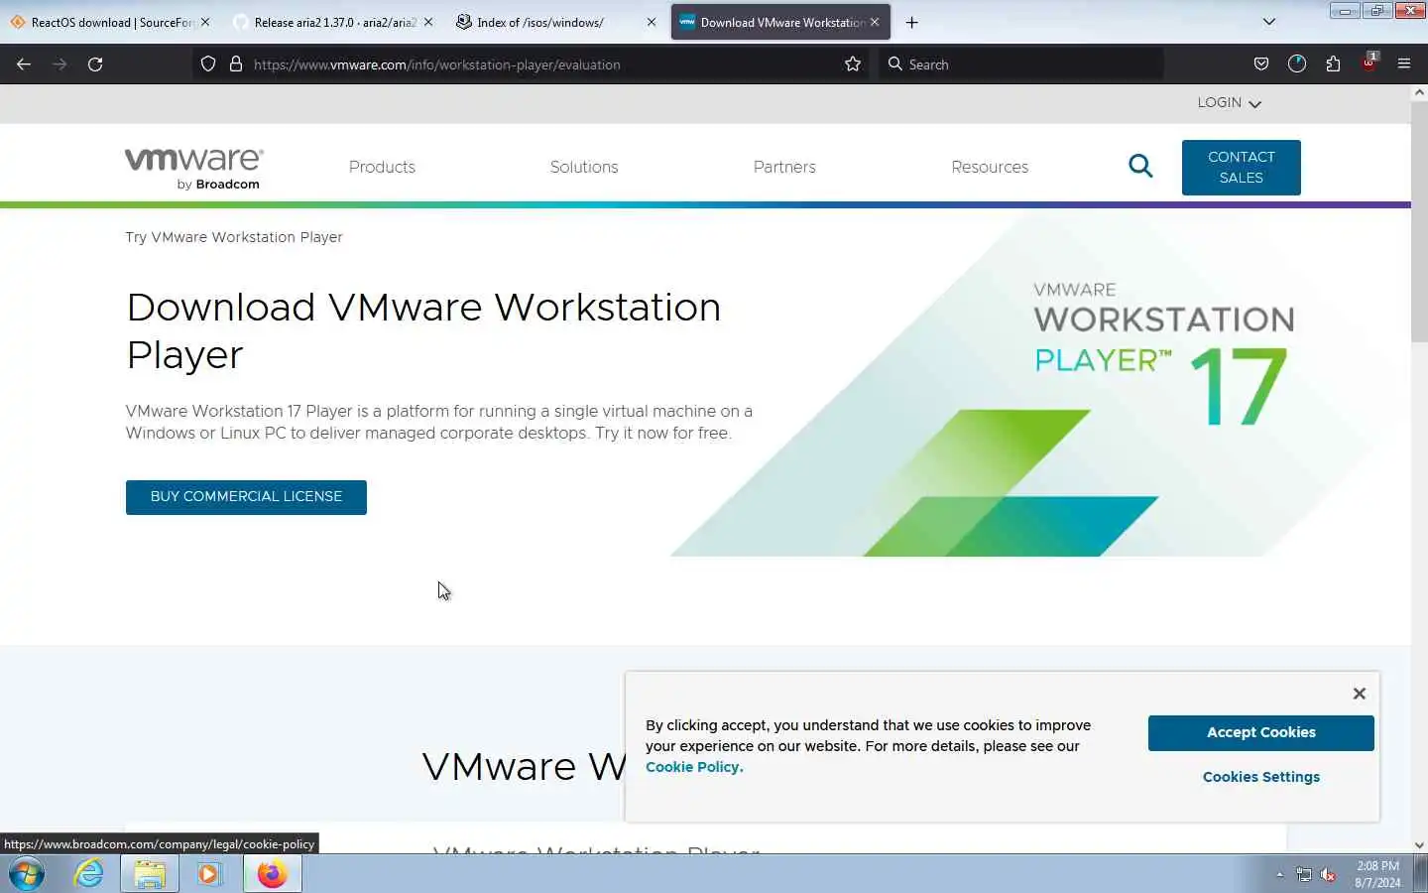The width and height of the screenshot is (1428, 893).
Task: Switch to Index of /isos/windows/ tab
Action: coord(555,22)
